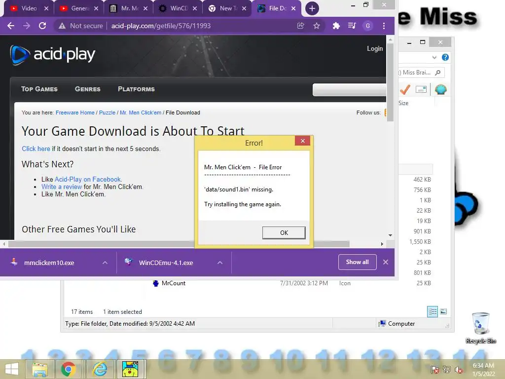This screenshot has width=505, height=379.
Task: Click the Write a review link
Action: point(62,187)
